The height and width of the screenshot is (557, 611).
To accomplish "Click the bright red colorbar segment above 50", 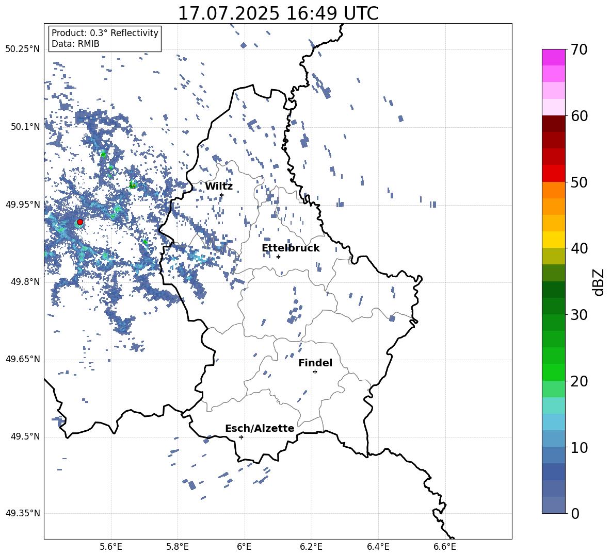I will click(x=554, y=174).
